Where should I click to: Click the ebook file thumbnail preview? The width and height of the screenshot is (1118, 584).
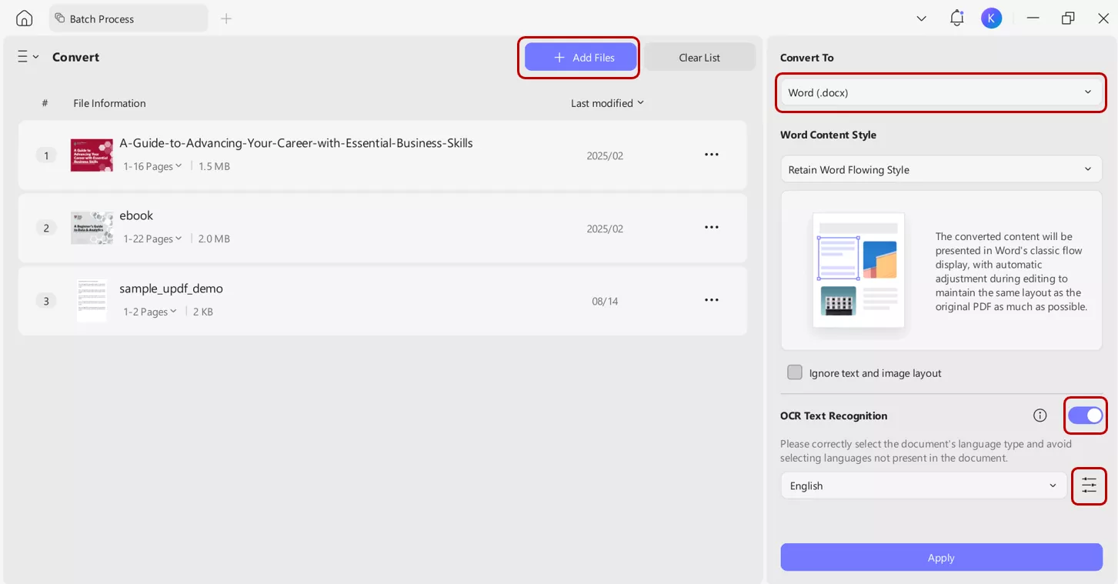[x=91, y=227]
